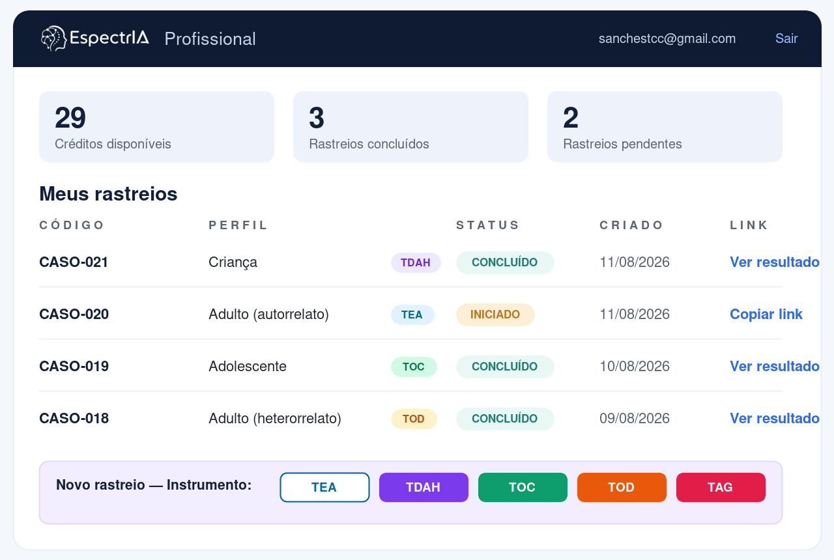Choose TDAH as new screening instrument
834x560 pixels.
pyautogui.click(x=424, y=487)
